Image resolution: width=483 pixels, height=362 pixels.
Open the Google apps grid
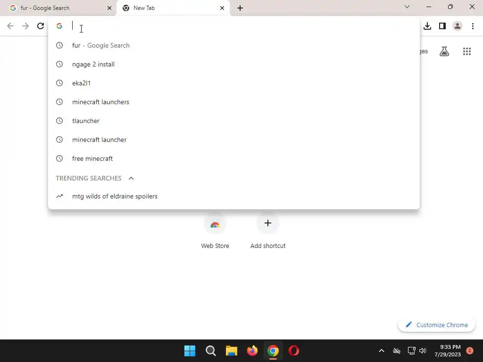point(467,51)
